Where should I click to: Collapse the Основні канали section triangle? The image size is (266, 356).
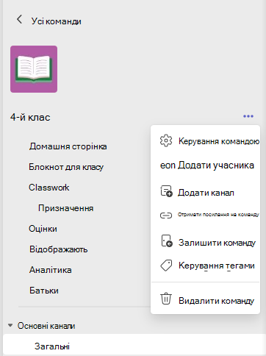(10, 326)
